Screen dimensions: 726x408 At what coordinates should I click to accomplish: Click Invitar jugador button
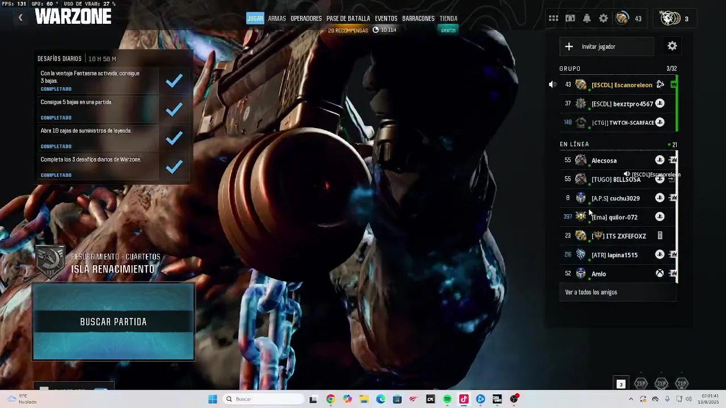[606, 46]
